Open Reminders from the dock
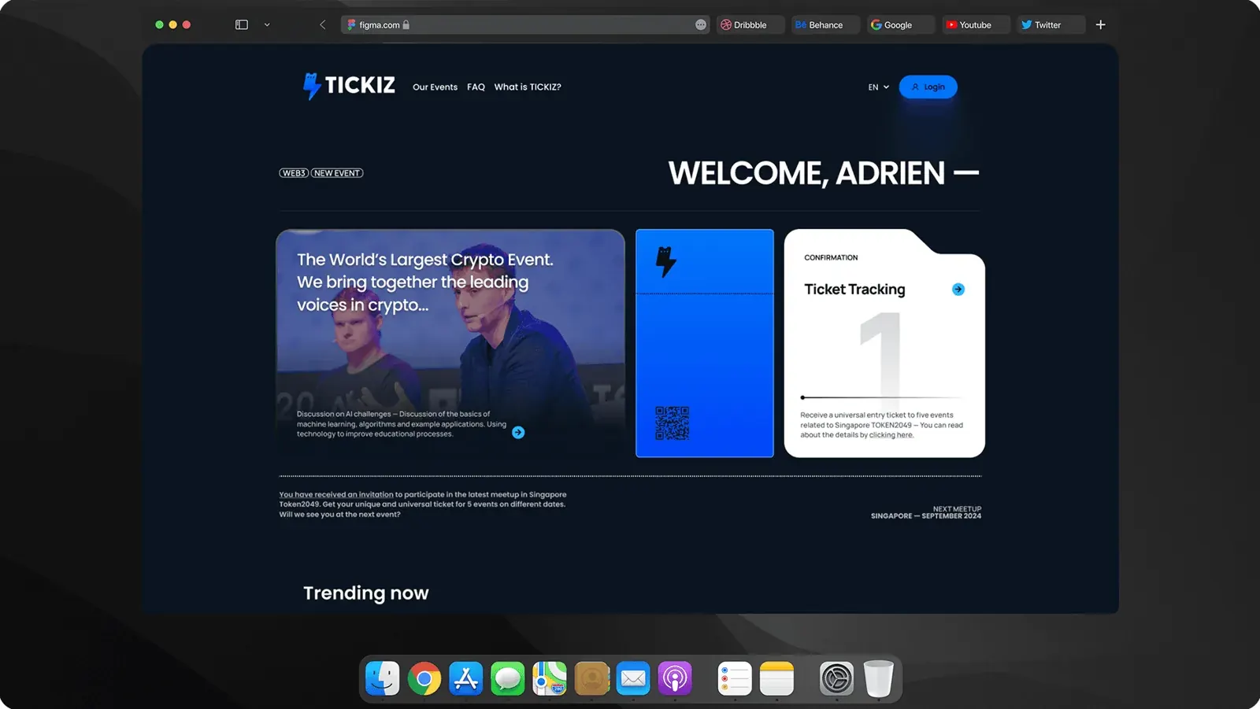Image resolution: width=1260 pixels, height=709 pixels. 735,678
